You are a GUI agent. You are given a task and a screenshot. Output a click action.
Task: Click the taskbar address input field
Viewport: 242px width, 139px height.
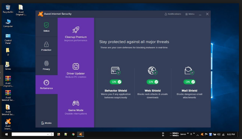coord(31,134)
